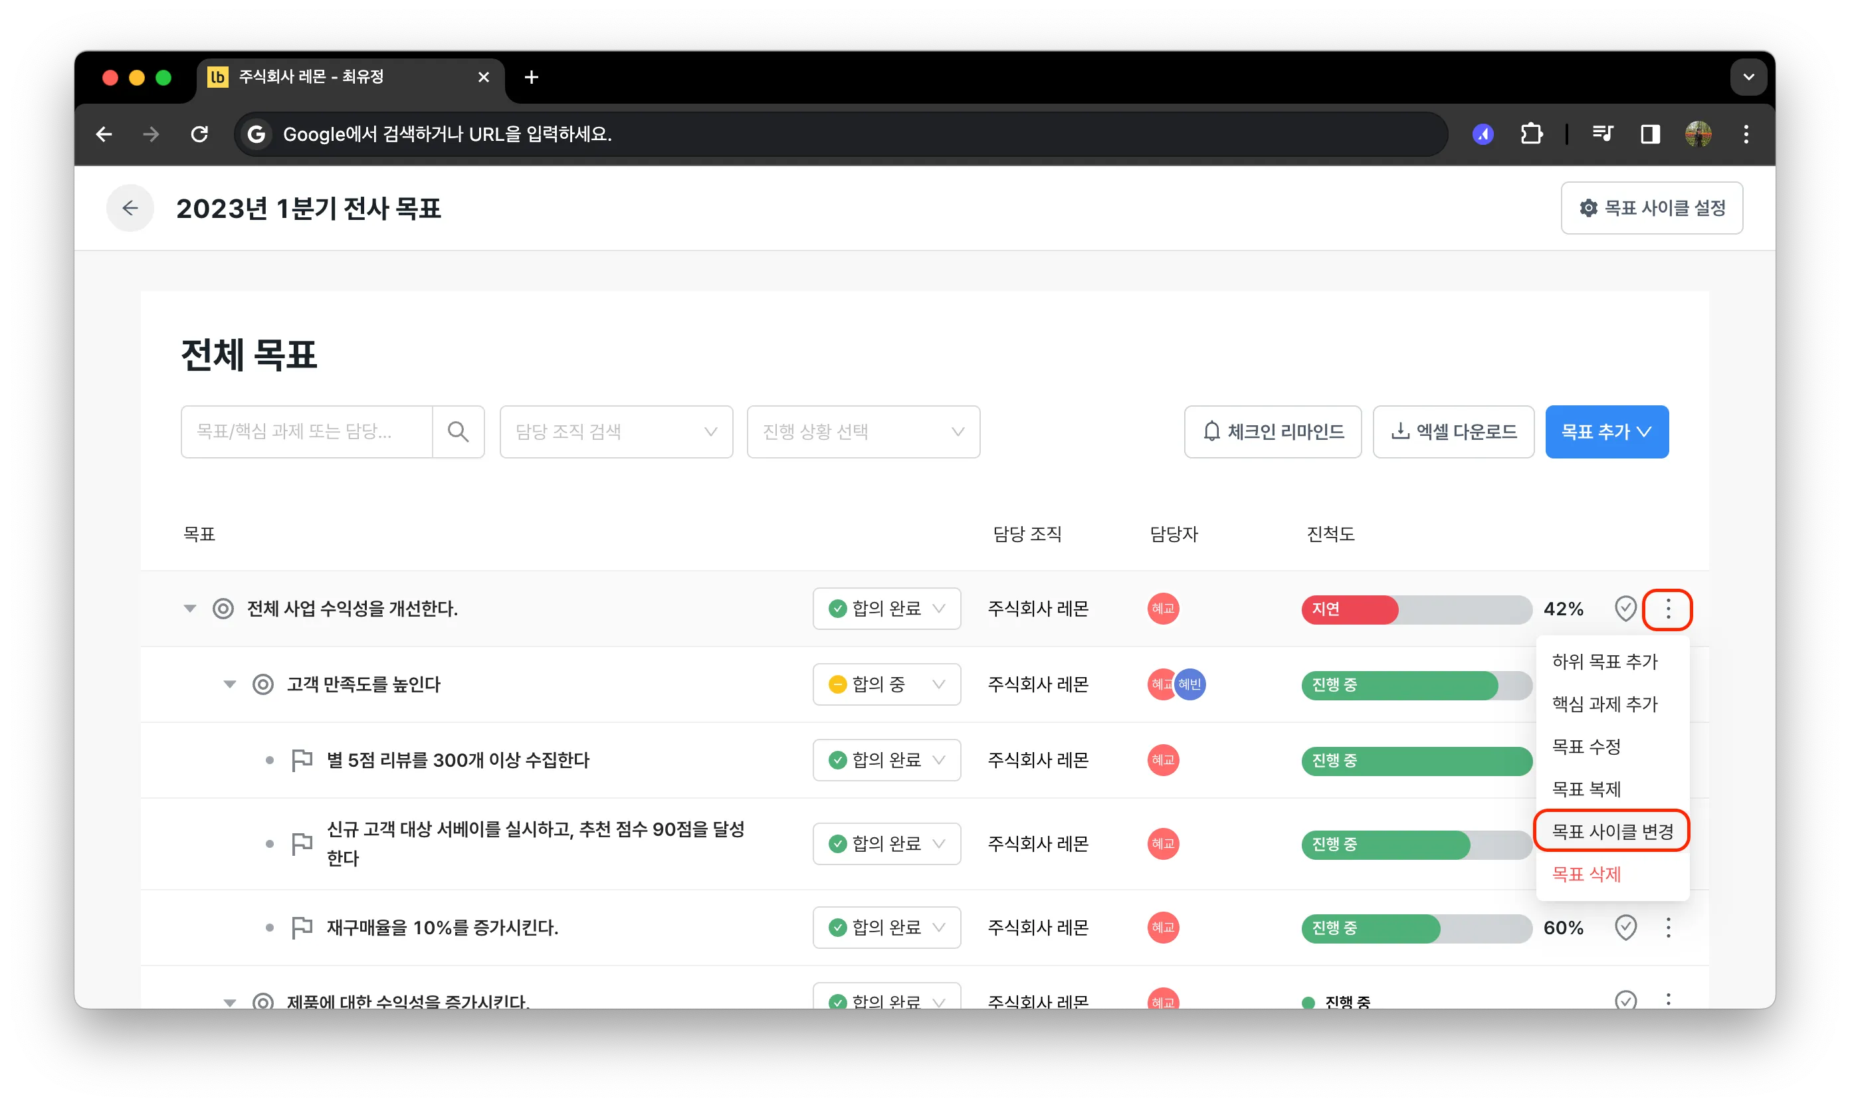Click the 목표/핵심 과제 search input
This screenshot has height=1107, width=1850.
pos(306,432)
